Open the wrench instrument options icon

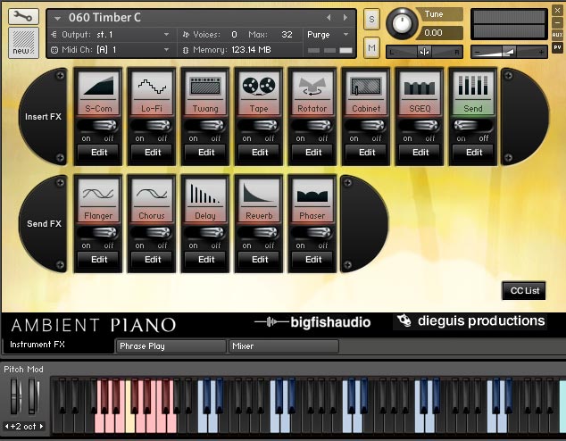pos(23,17)
